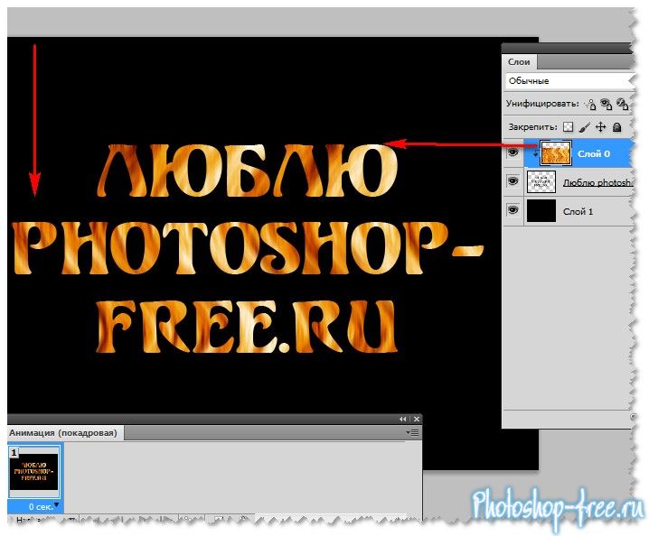This screenshot has width=649, height=536.
Task: Select the Анимация (покадровая) tab
Action: 63,433
